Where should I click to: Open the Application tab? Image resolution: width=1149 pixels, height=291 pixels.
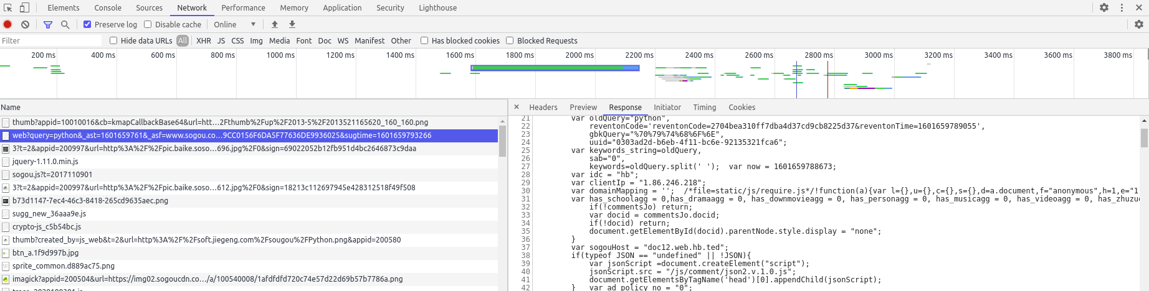pyautogui.click(x=342, y=7)
